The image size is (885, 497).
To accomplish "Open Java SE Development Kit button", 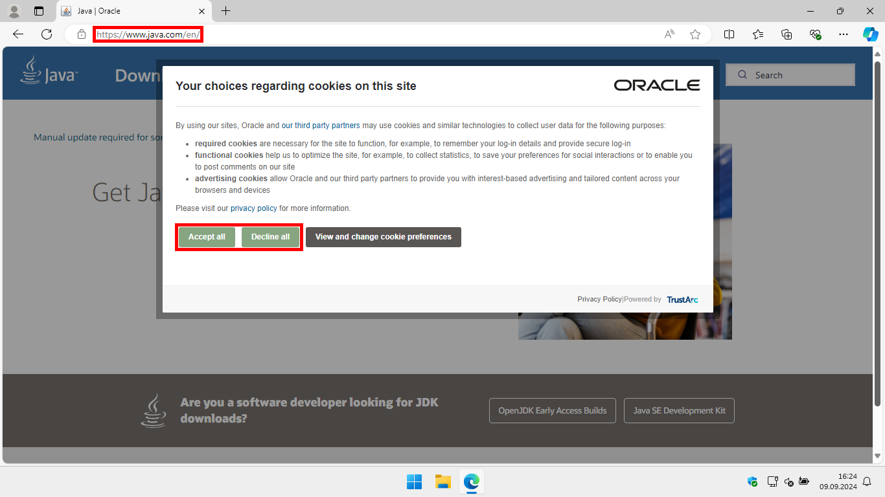I will pyautogui.click(x=679, y=410).
